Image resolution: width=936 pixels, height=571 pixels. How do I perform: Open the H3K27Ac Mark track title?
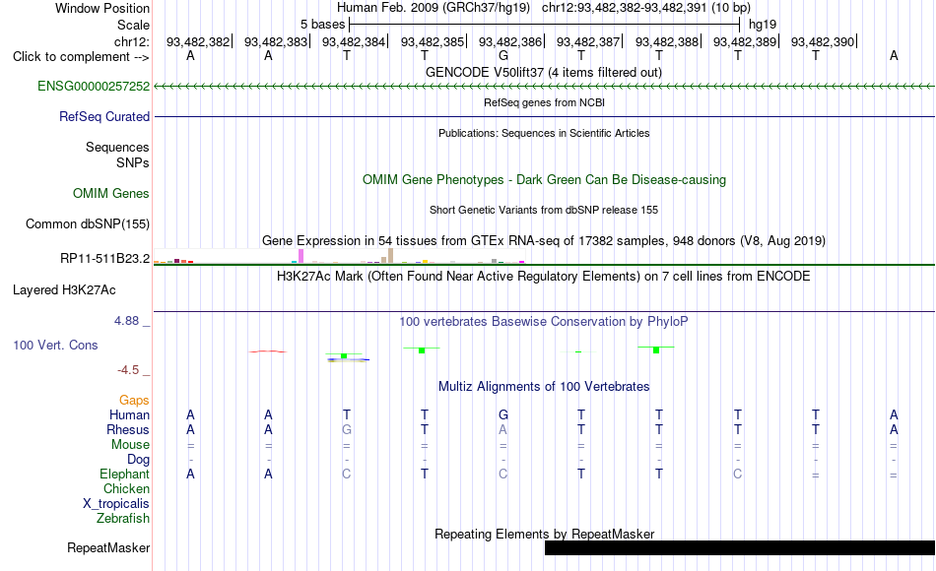click(x=544, y=277)
